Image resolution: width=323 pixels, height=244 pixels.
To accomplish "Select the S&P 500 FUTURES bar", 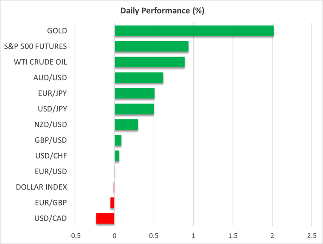I will pos(151,46).
